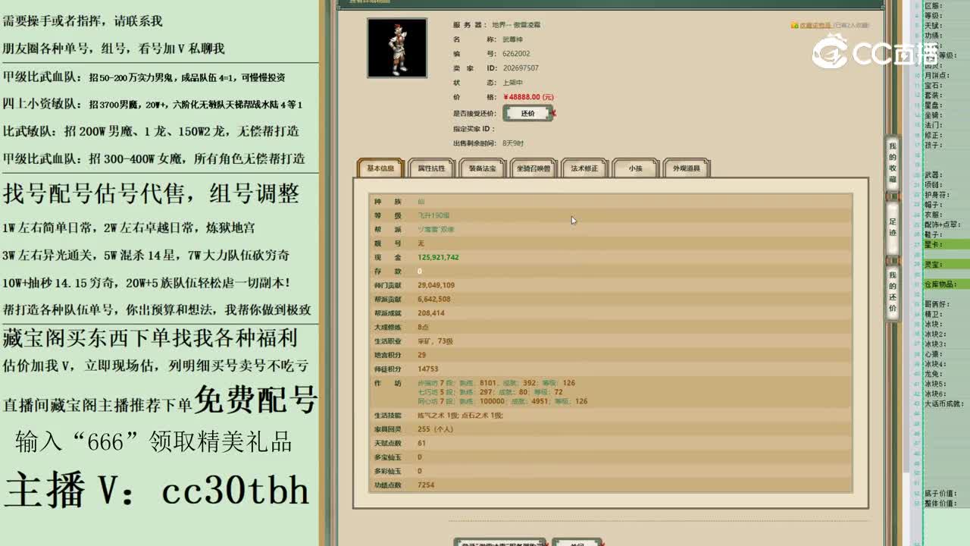Click the seller ID 202697507

click(521, 68)
